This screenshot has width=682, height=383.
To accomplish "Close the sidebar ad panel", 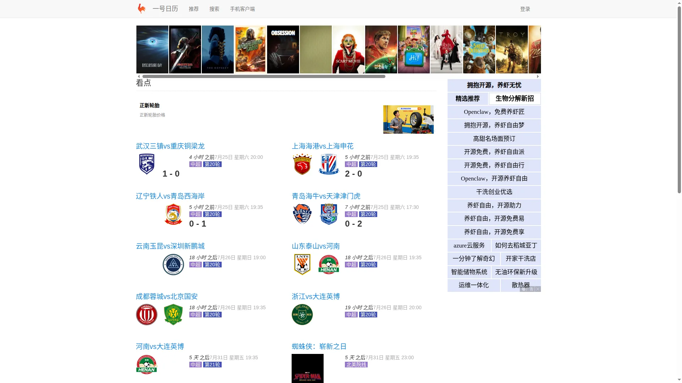I will [538, 289].
